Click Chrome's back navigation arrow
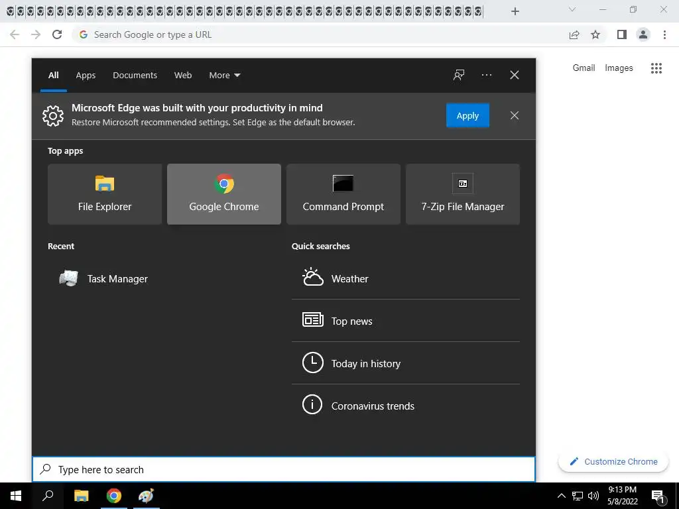Image resolution: width=679 pixels, height=509 pixels. point(15,34)
